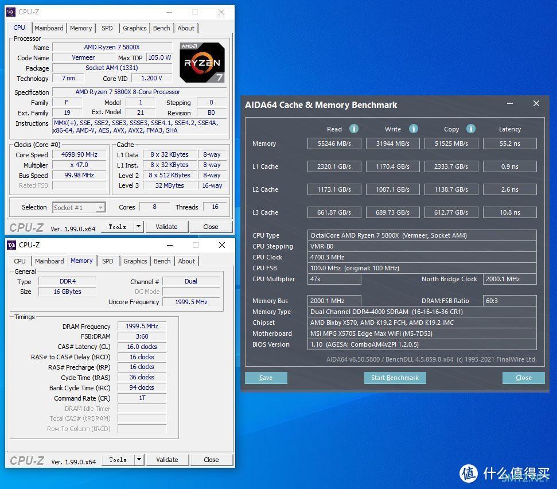Click the Read info icon in AIDA64

[x=354, y=129]
